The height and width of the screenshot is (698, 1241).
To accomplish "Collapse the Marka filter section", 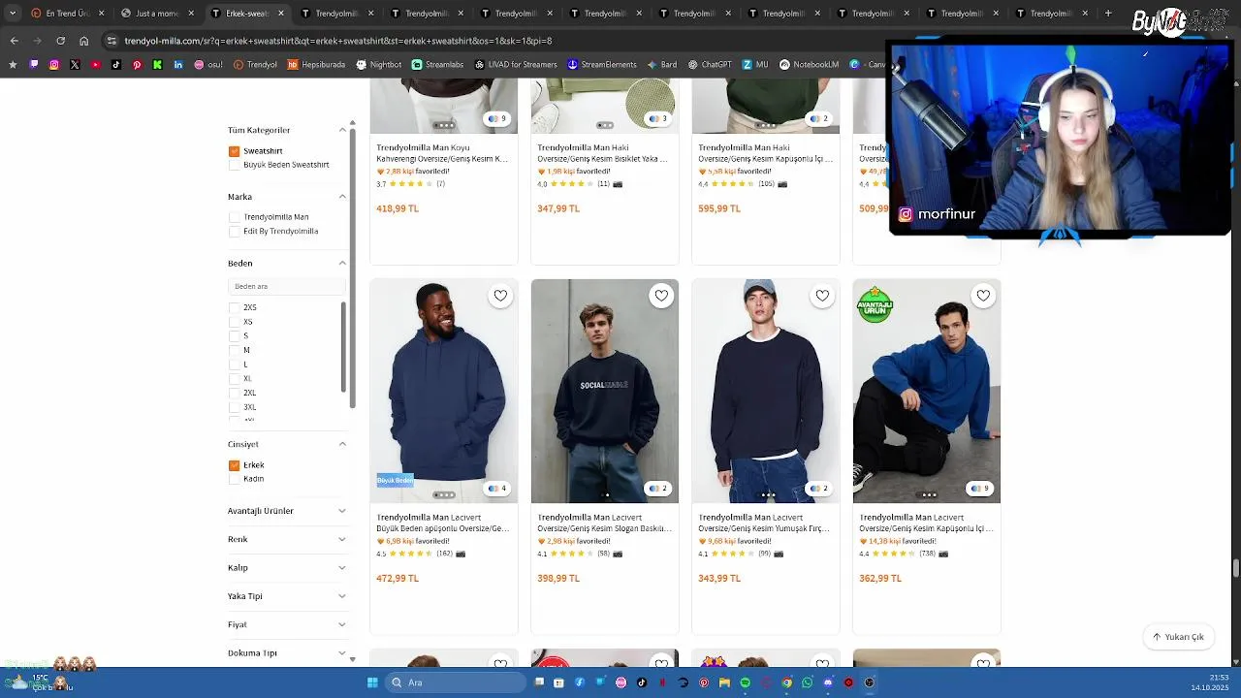I will 342,197.
